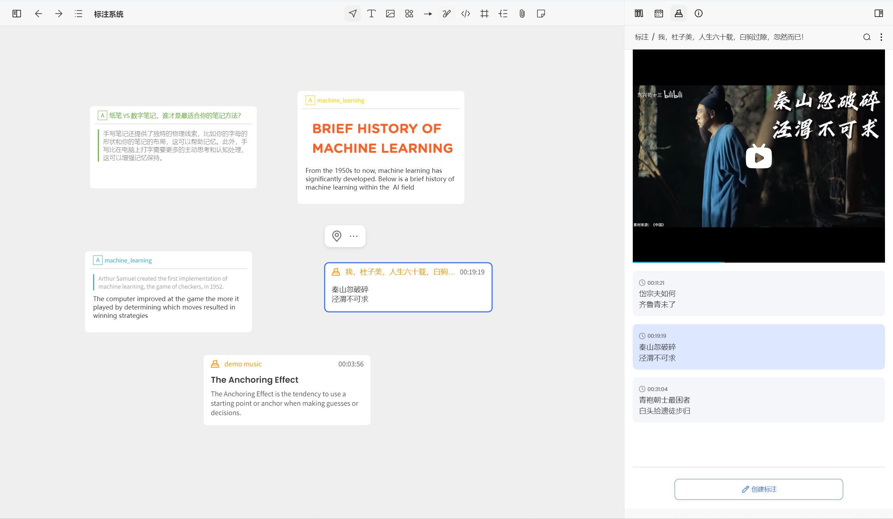Open the demo music source link
This screenshot has height=519, width=893.
click(x=243, y=364)
